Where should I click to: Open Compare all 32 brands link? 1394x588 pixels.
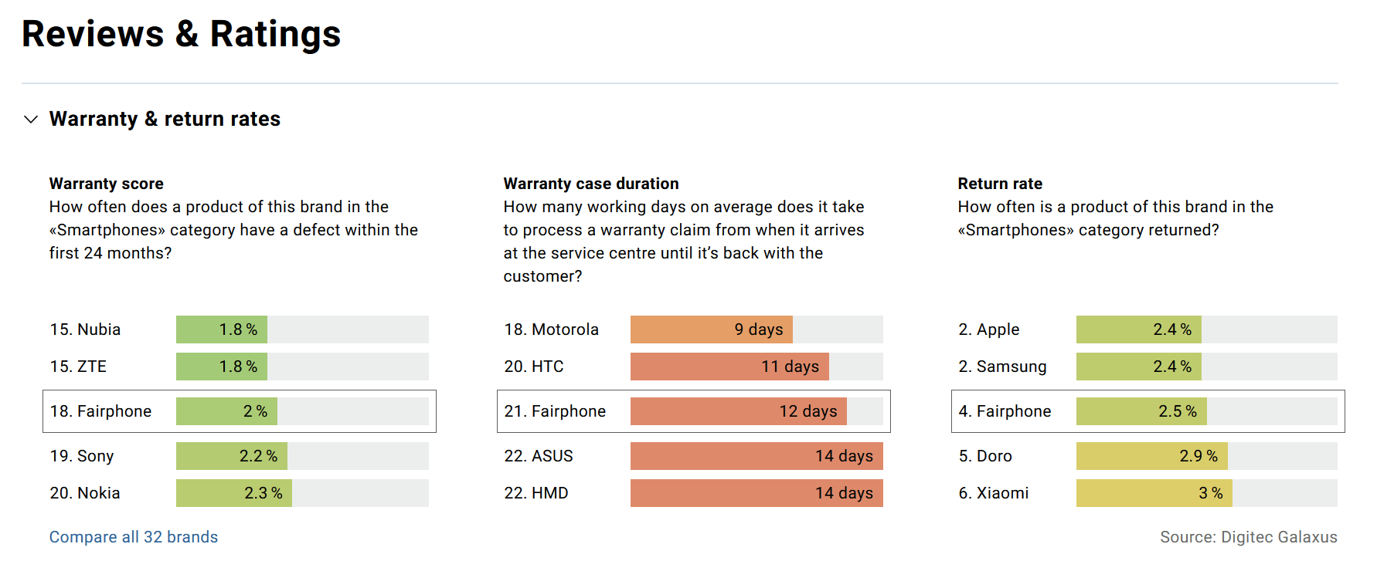[134, 537]
